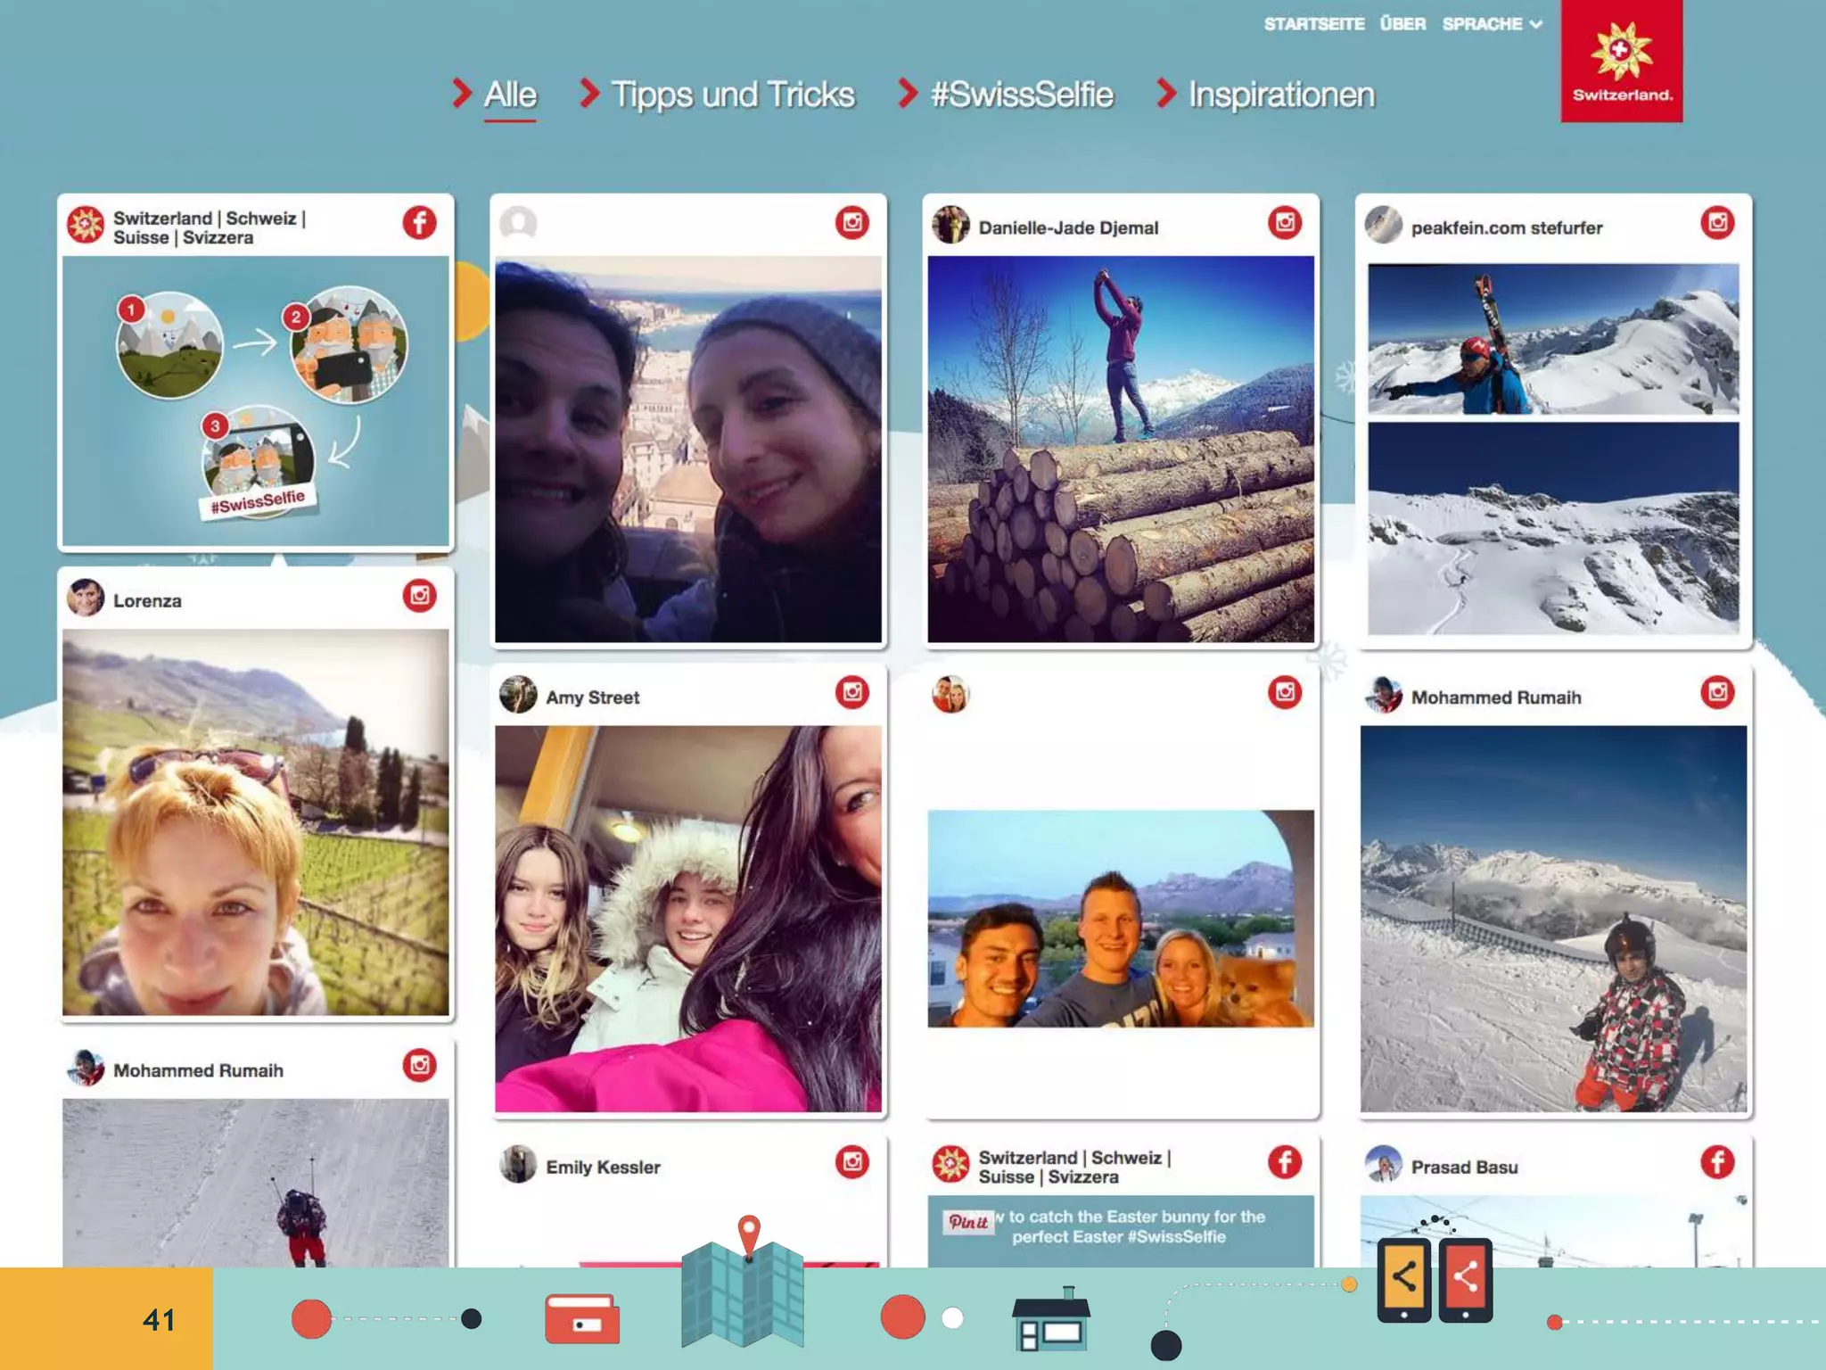Image resolution: width=1826 pixels, height=1370 pixels.
Task: Click the house icon in footer
Action: pos(1051,1318)
